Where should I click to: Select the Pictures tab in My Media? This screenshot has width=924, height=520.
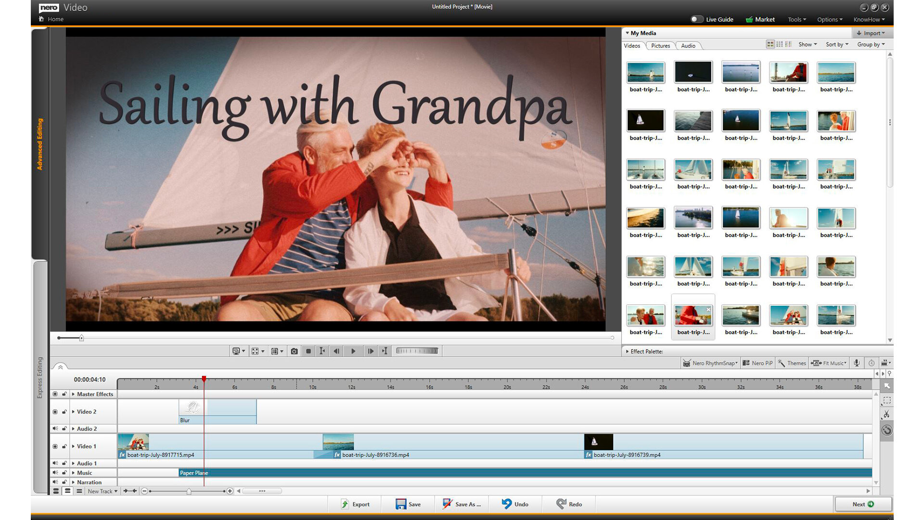(x=660, y=45)
